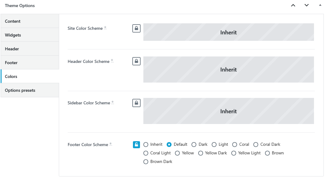Collapse Theme Options panel with the triangle toggle
Image resolution: width=325 pixels, height=178 pixels.
click(x=320, y=5)
